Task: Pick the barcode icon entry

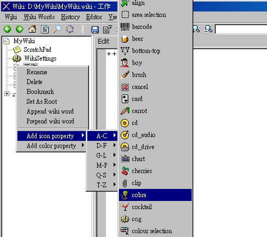Action: (156, 27)
